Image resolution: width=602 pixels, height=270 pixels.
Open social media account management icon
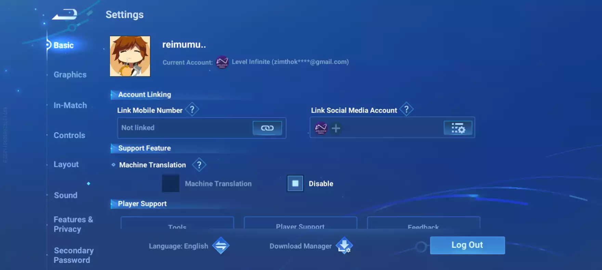tap(458, 128)
